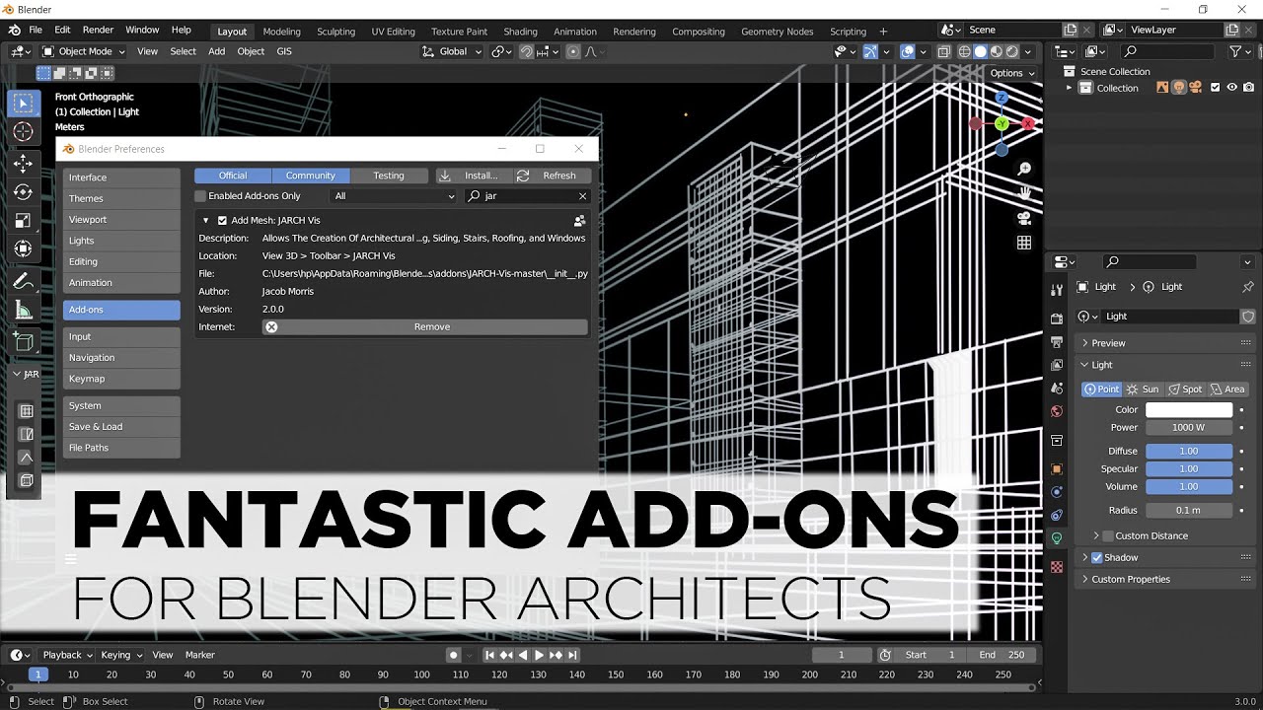
Task: Toggle pin icon in properties header
Action: click(x=1247, y=287)
